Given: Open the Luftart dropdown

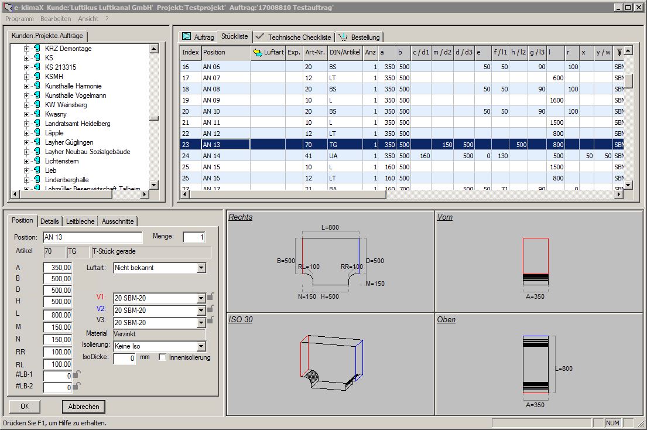Looking at the screenshot, I should 201,268.
